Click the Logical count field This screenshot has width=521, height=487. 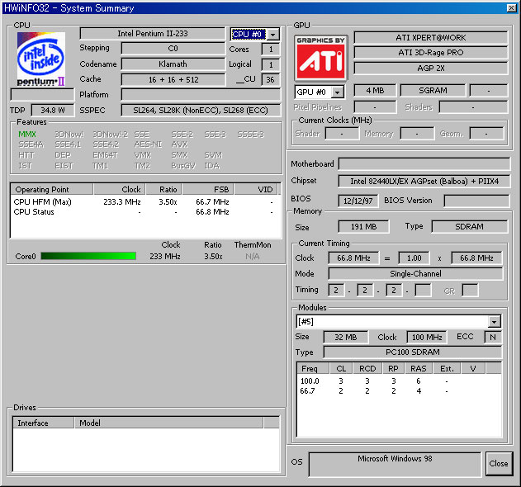(x=271, y=64)
